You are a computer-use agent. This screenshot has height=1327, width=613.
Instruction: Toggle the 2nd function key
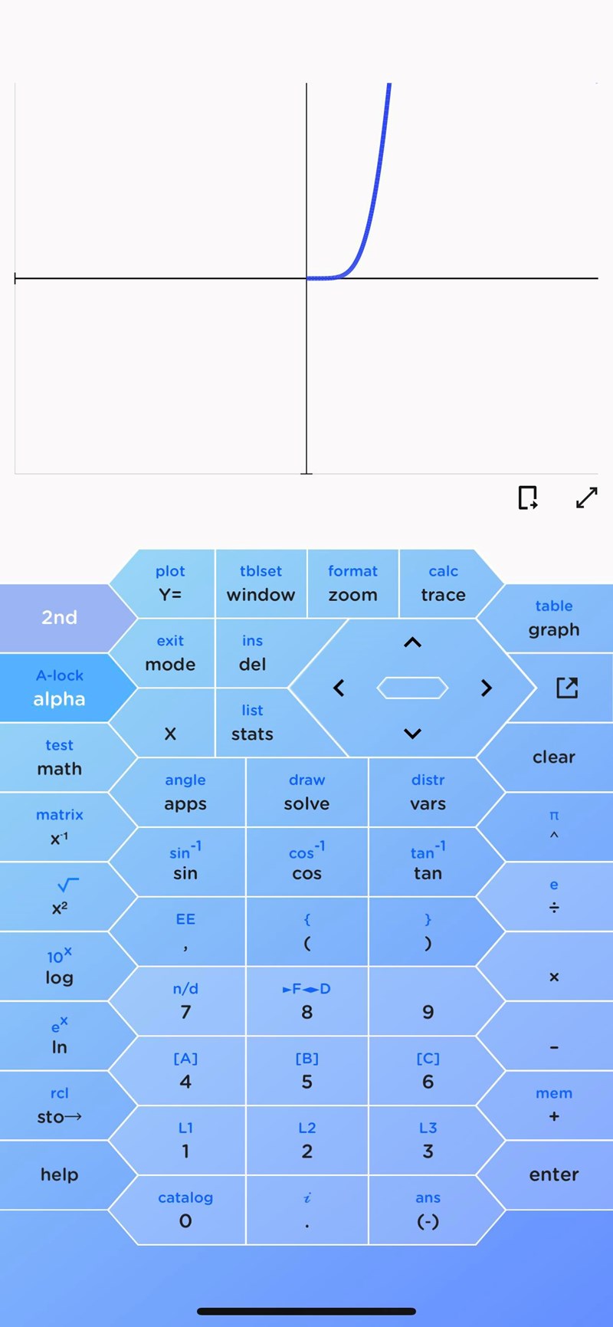point(59,618)
